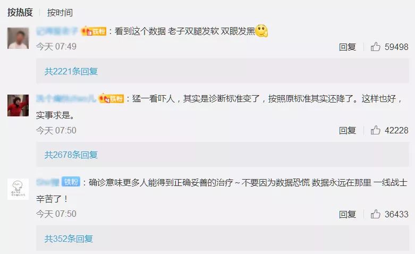Reply to the 07:49 comment via 回复

(x=347, y=47)
